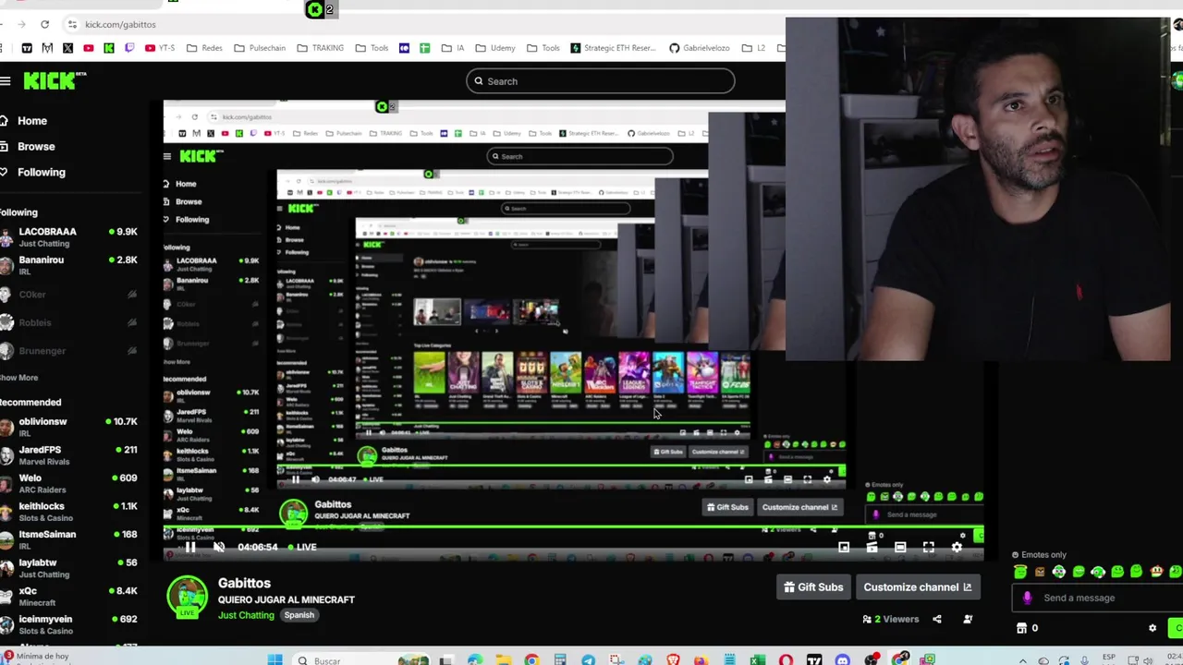Open Excel from the taskbar
1183x665 pixels.
tap(757, 659)
